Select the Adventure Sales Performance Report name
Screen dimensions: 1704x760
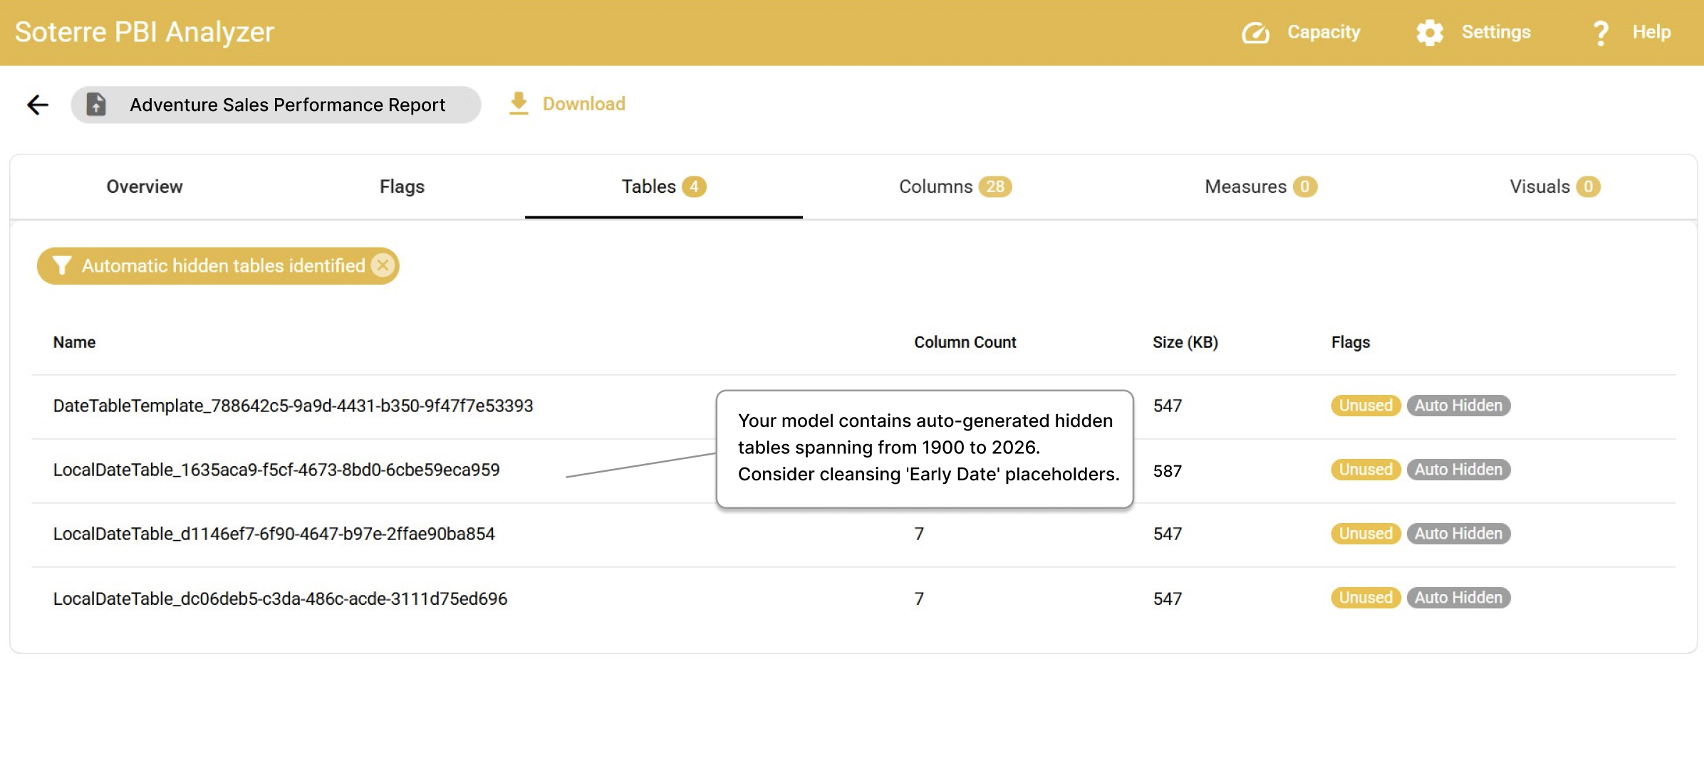(287, 104)
